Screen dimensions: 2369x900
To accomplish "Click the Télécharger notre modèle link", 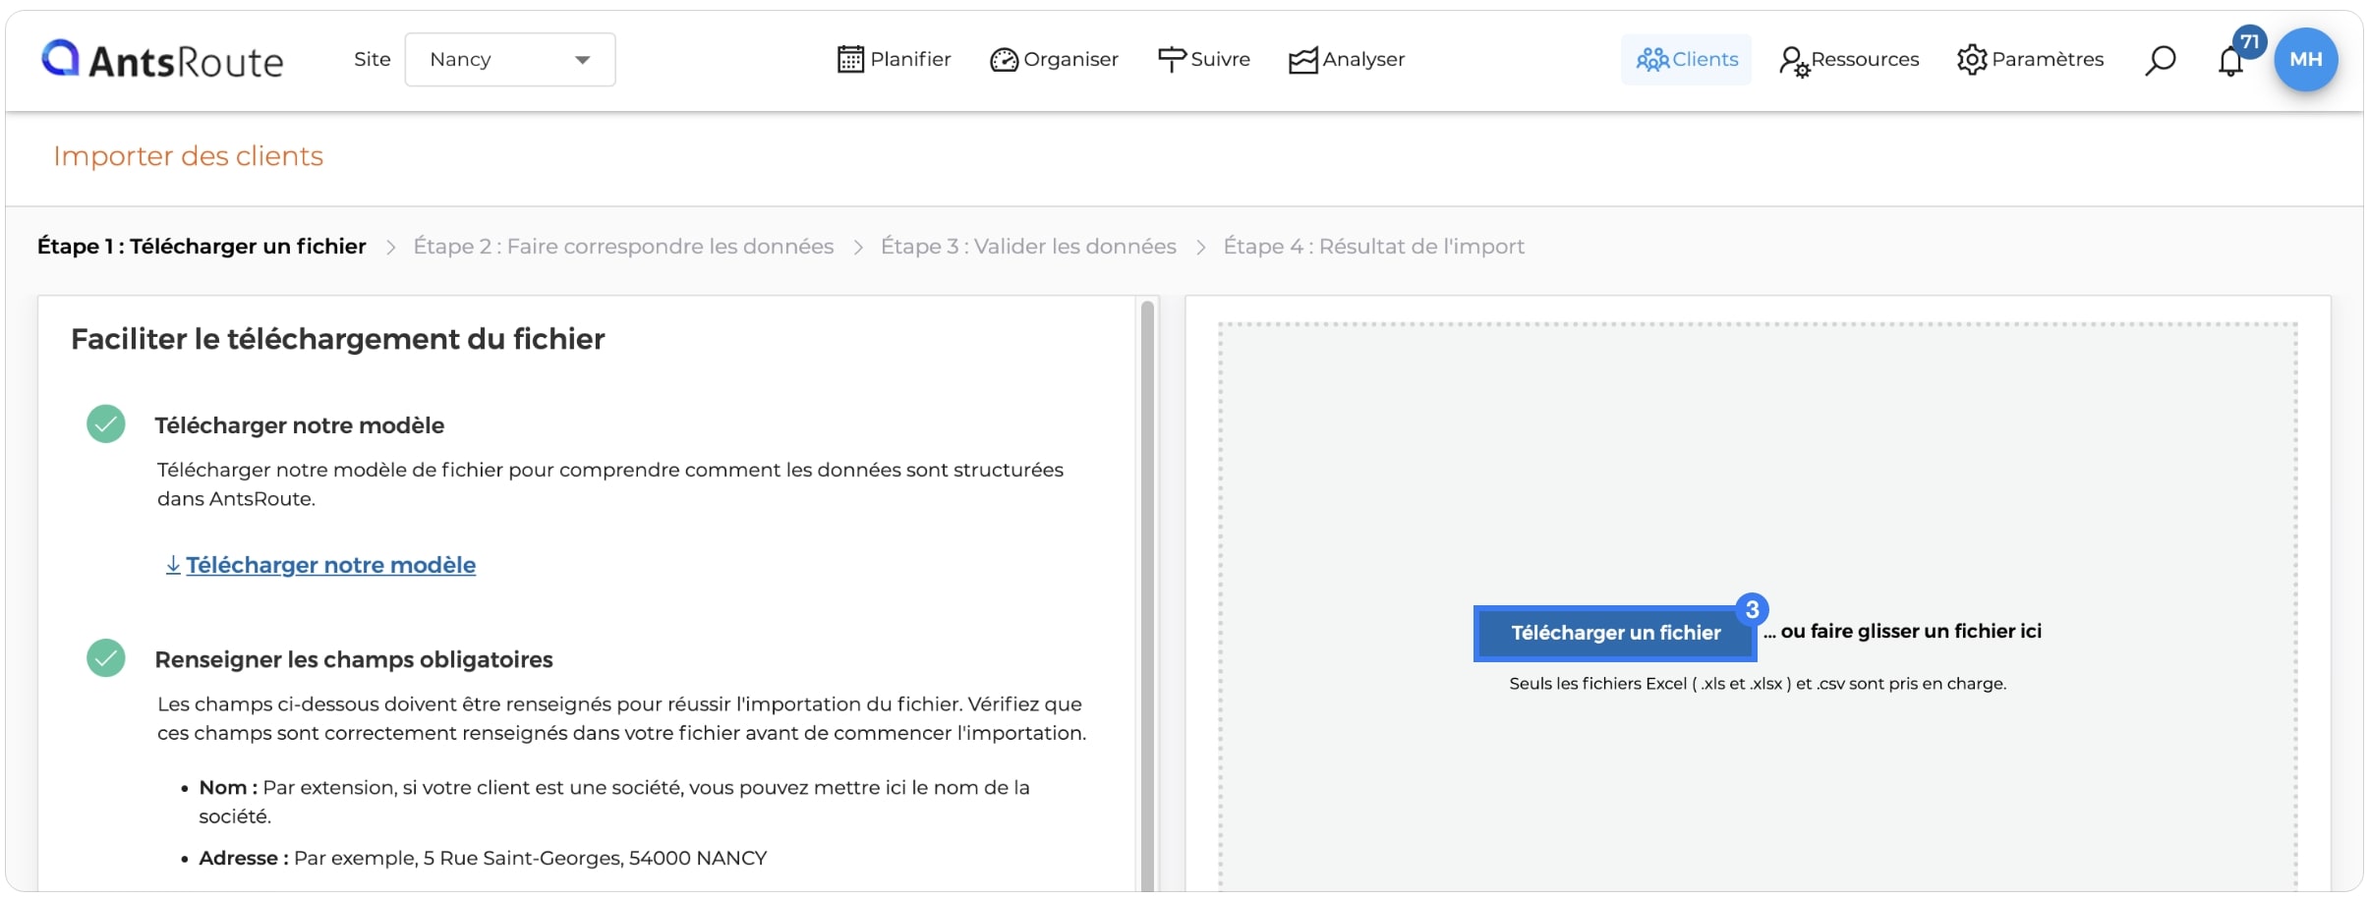I will [x=330, y=565].
